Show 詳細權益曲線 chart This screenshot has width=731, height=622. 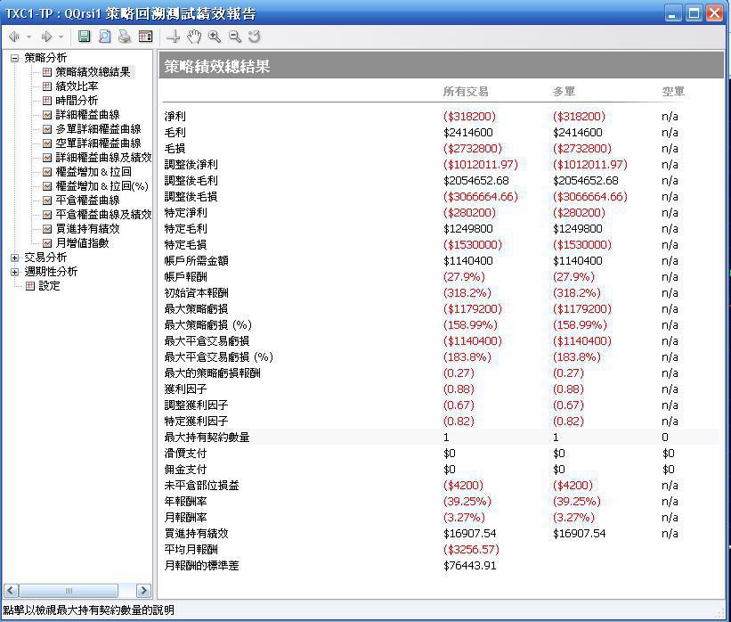coord(87,115)
